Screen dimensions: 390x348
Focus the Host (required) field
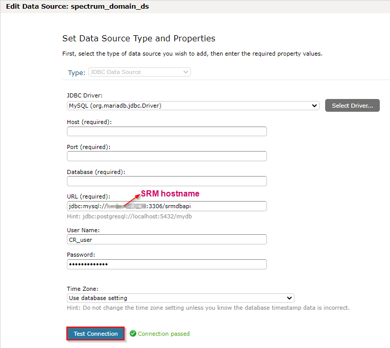tap(166, 132)
